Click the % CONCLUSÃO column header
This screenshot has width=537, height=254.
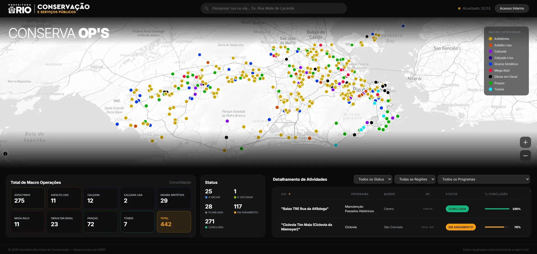(496, 194)
